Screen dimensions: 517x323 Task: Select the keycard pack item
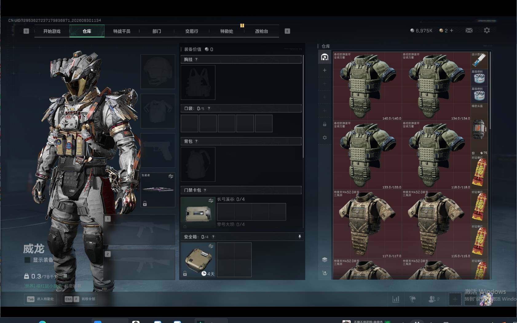pos(198,212)
